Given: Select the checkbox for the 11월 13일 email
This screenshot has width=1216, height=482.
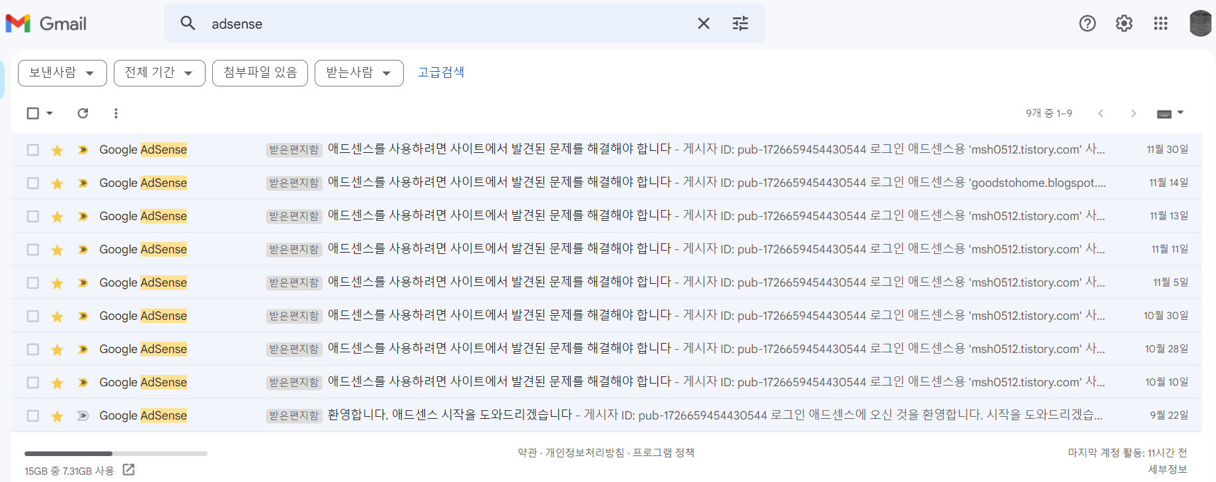Looking at the screenshot, I should [x=33, y=216].
